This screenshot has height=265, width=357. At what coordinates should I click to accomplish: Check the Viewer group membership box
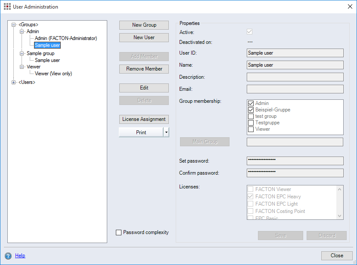[250, 129]
